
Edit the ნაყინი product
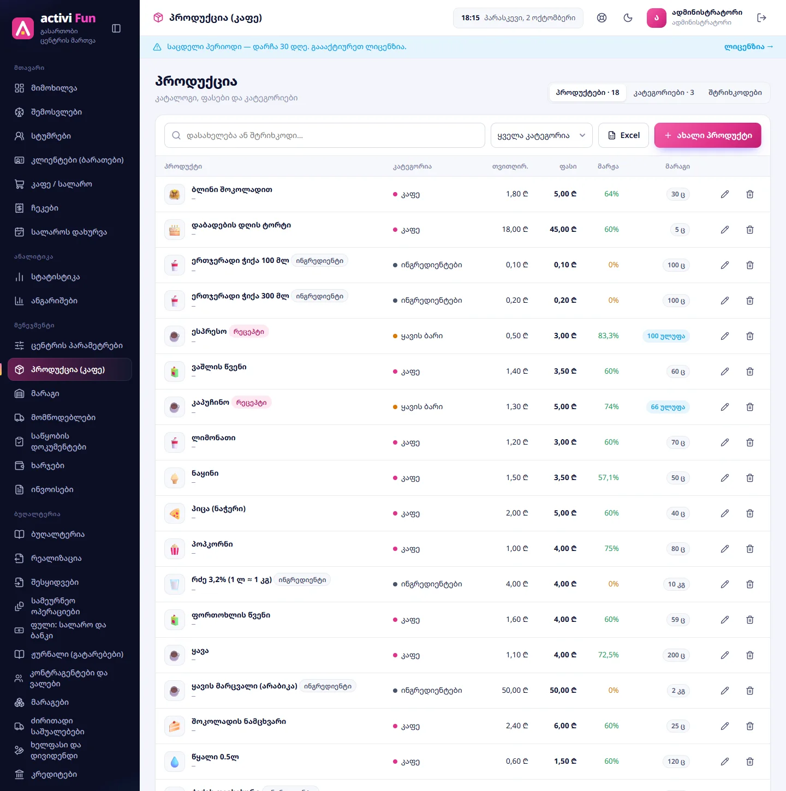725,478
